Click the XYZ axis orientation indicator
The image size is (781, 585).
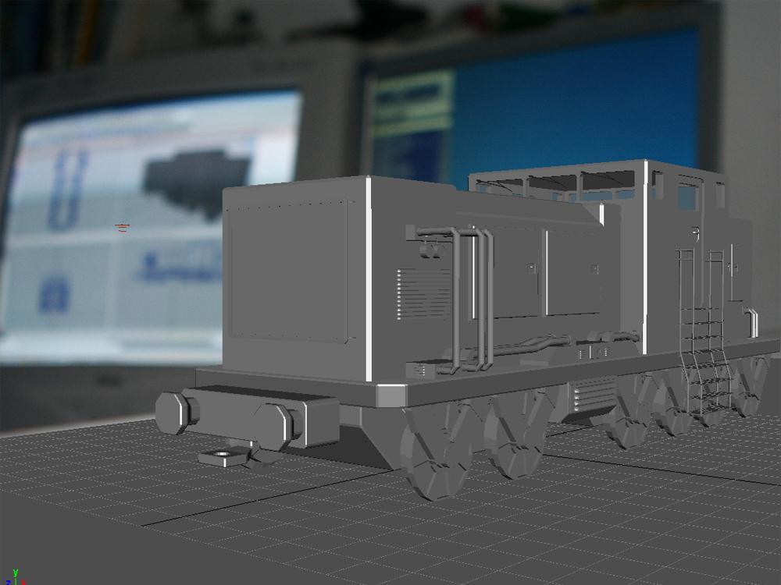tap(16, 578)
